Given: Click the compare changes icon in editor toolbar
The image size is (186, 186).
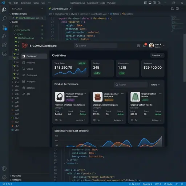Looking at the screenshot, I should click(172, 9).
